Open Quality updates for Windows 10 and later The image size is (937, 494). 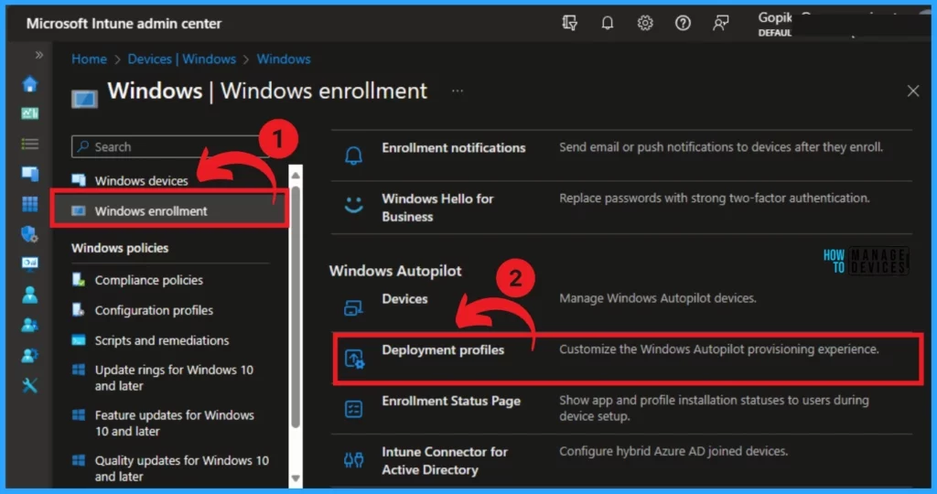click(x=181, y=468)
